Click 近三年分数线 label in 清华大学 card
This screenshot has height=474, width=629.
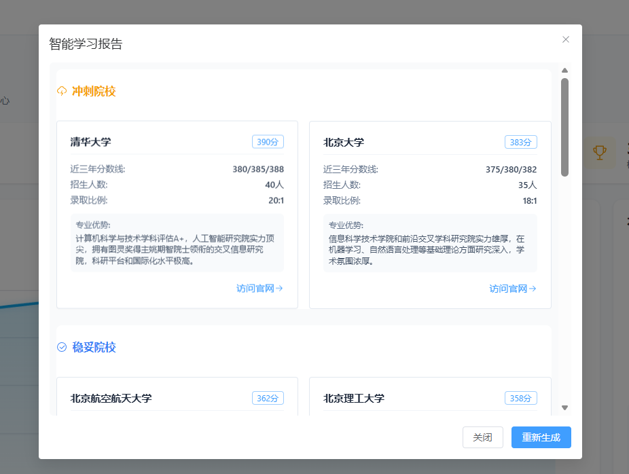(98, 169)
